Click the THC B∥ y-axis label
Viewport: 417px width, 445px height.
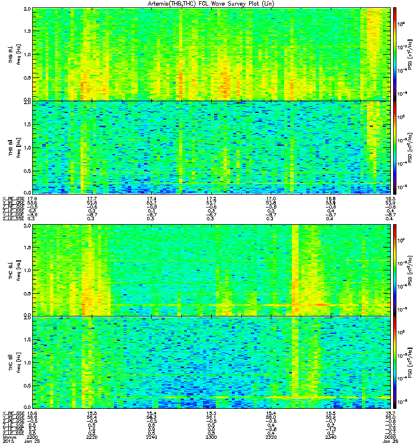11,363
